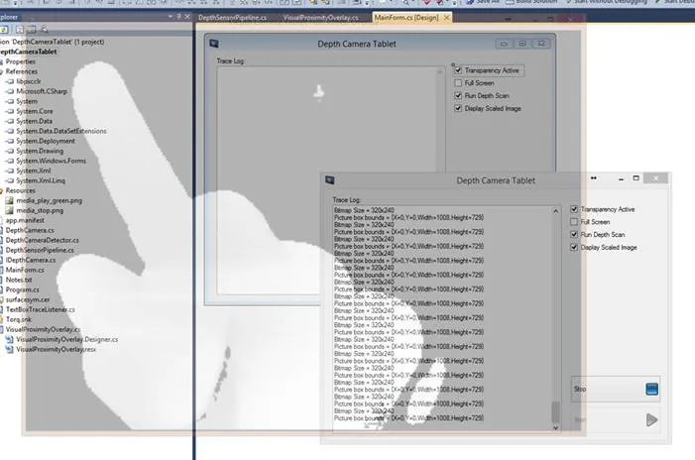The image size is (695, 460).
Task: Select the Torq.snk key file
Action: click(x=19, y=319)
